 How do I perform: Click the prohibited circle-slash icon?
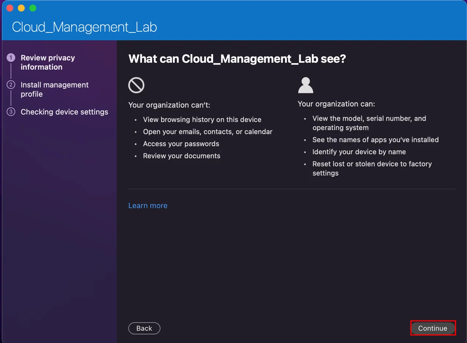pyautogui.click(x=136, y=85)
